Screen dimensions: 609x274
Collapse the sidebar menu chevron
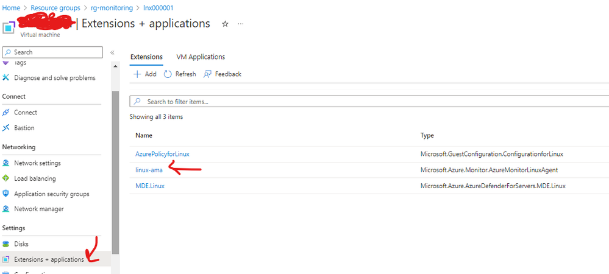112,52
